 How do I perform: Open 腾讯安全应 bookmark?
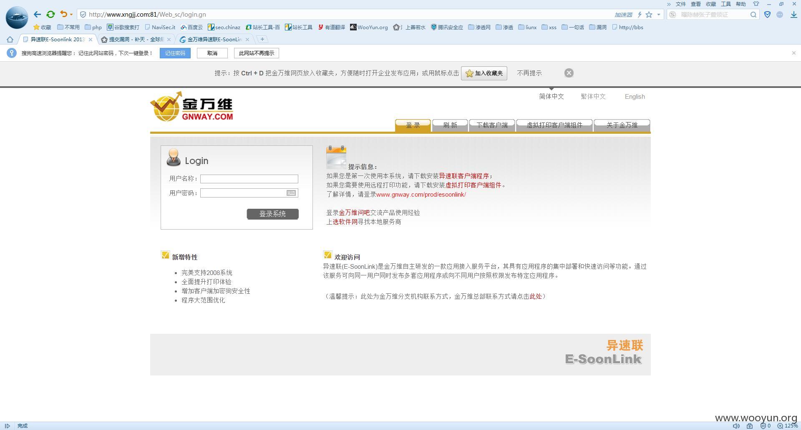coord(447,27)
